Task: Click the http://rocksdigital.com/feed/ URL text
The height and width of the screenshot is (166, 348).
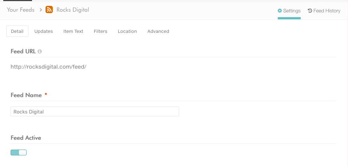Action: pyautogui.click(x=48, y=67)
